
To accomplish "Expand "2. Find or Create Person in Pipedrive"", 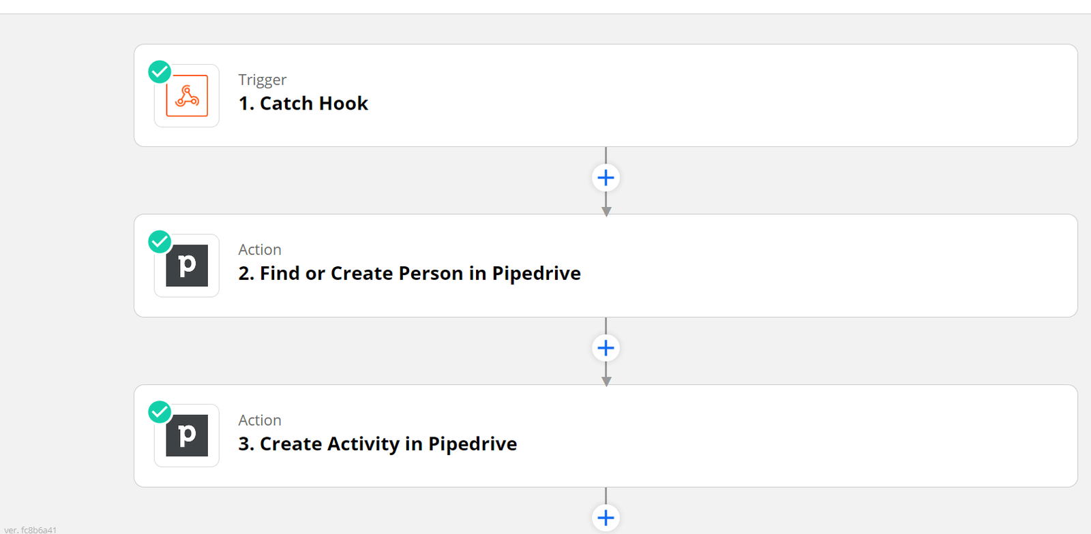I will pyautogui.click(x=409, y=274).
